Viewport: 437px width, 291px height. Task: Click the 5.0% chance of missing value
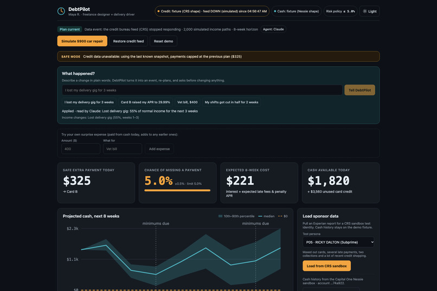tap(158, 181)
